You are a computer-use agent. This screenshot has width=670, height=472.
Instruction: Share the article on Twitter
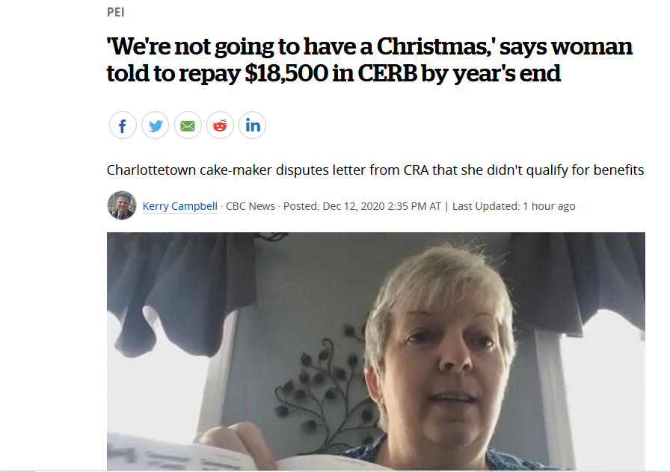click(155, 125)
